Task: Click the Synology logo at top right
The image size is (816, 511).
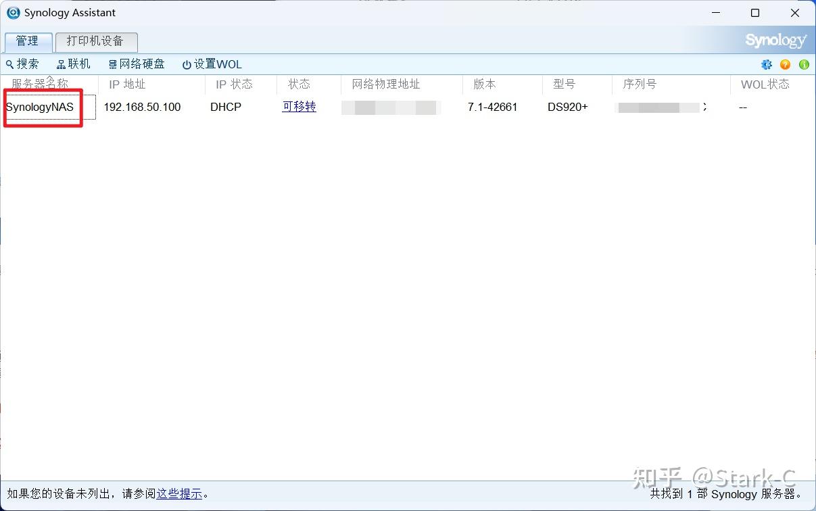Action: (775, 40)
